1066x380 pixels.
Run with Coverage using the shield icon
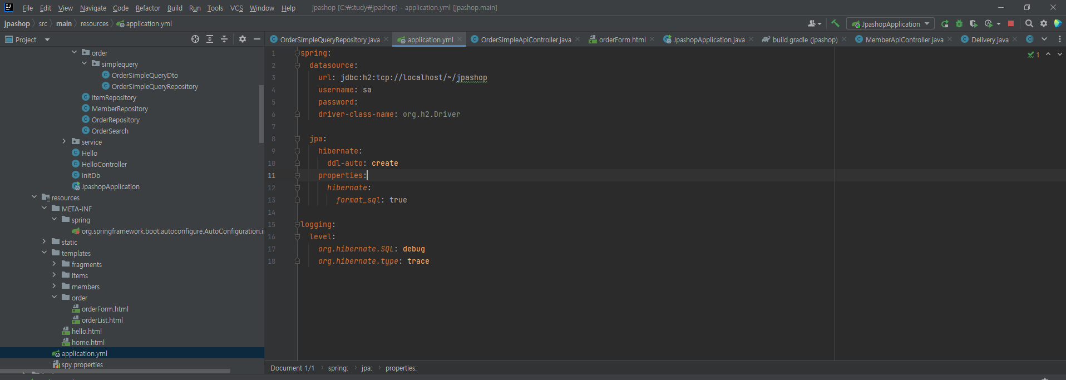point(973,24)
